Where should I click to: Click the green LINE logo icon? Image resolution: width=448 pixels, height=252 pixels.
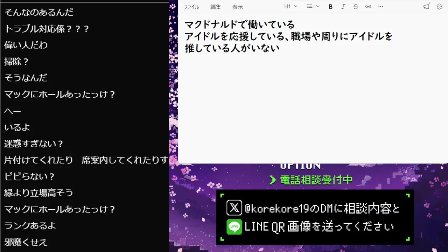[234, 227]
